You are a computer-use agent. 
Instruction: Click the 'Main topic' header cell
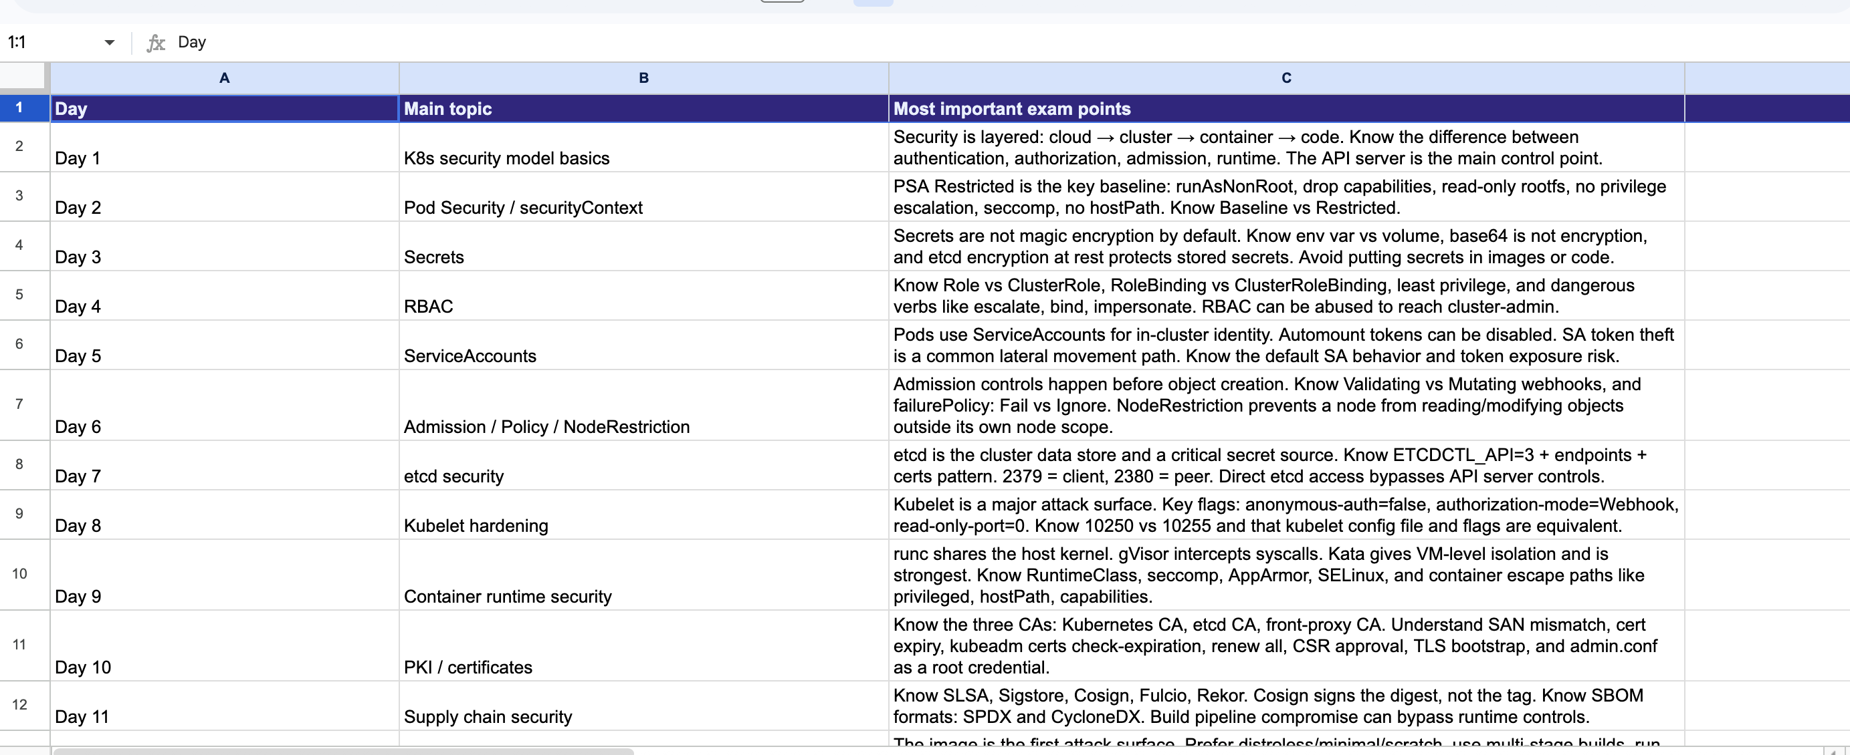643,108
